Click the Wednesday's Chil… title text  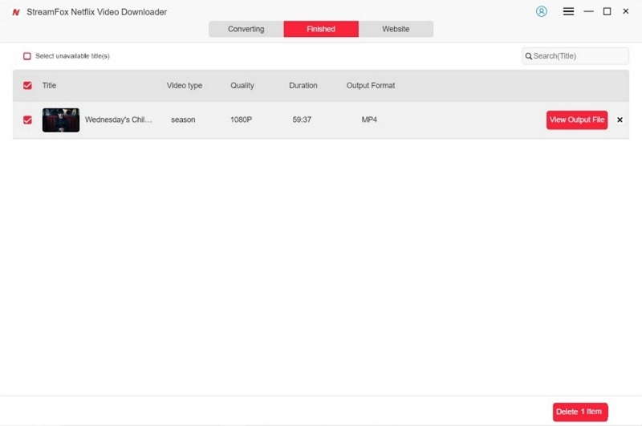tap(118, 120)
